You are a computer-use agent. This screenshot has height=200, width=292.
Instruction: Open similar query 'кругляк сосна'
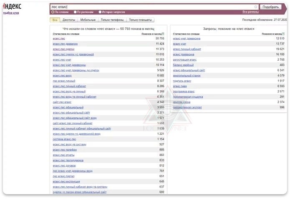pyautogui.click(x=181, y=102)
